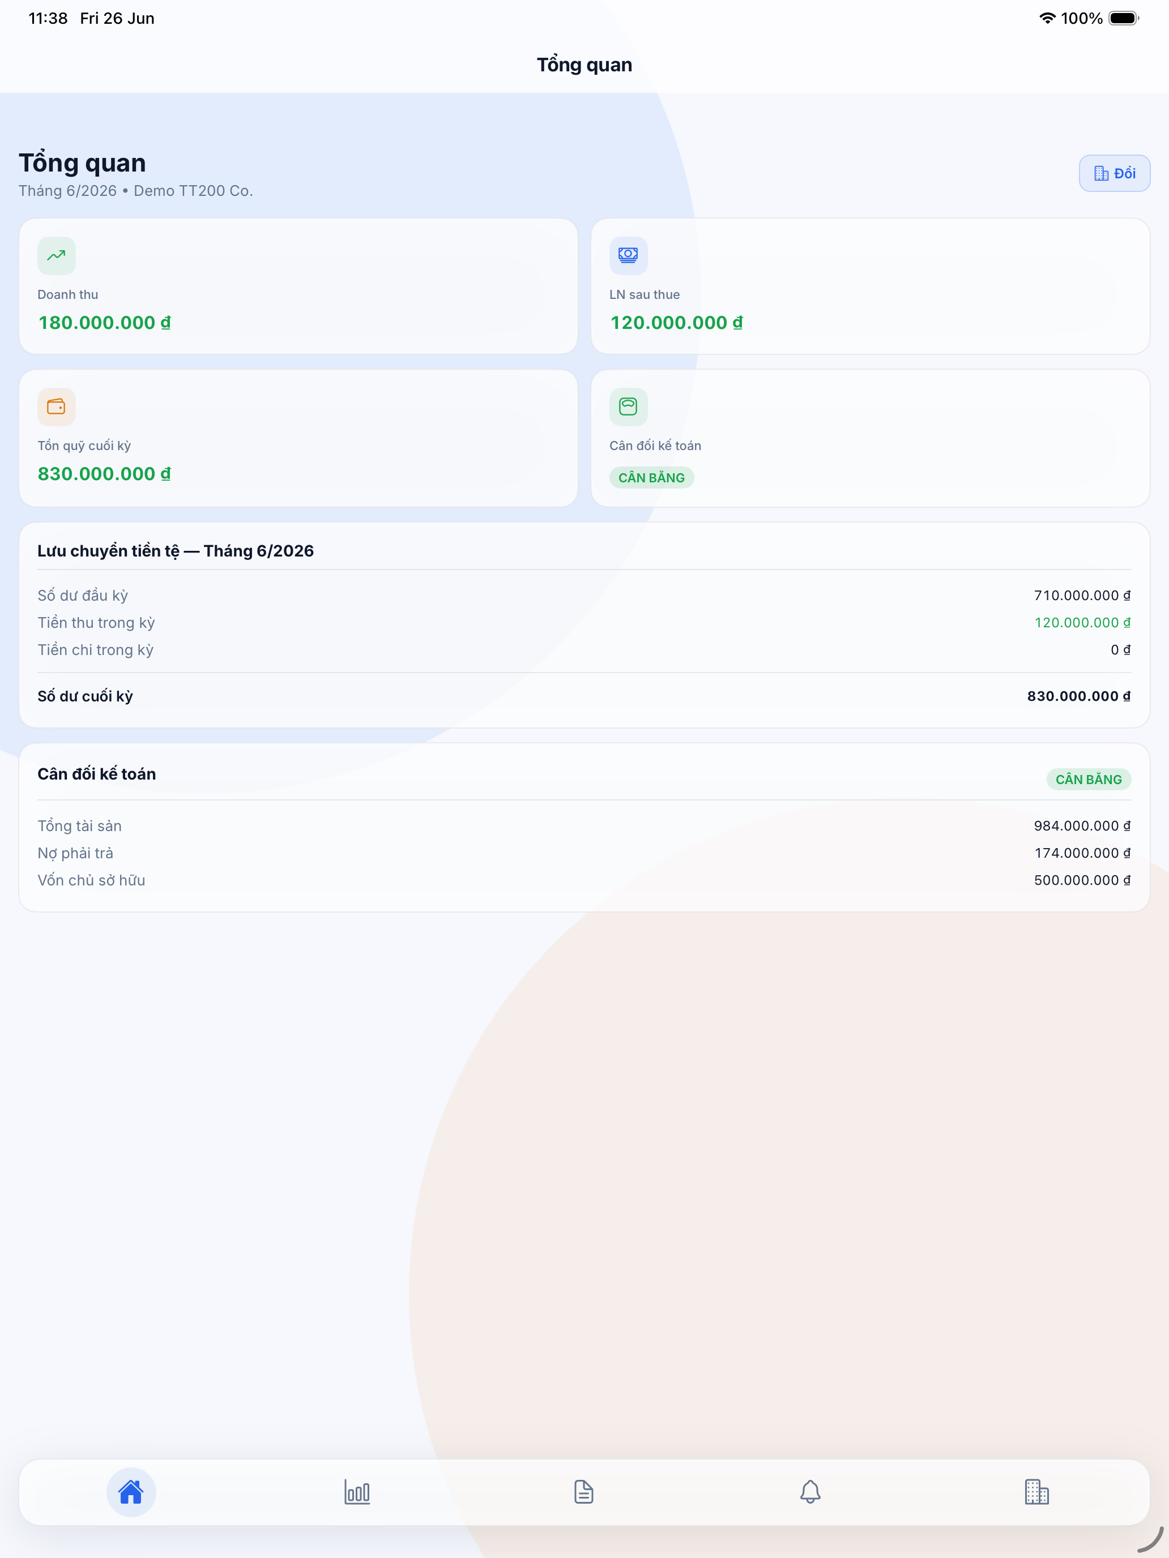The height and width of the screenshot is (1558, 1169).
Task: Tap the LN sau thue card label
Action: click(x=645, y=294)
